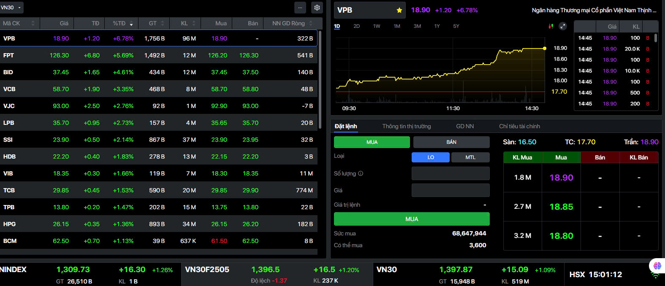The width and height of the screenshot is (665, 286).
Task: Select the VPB row in watchlist
Action: 159,38
